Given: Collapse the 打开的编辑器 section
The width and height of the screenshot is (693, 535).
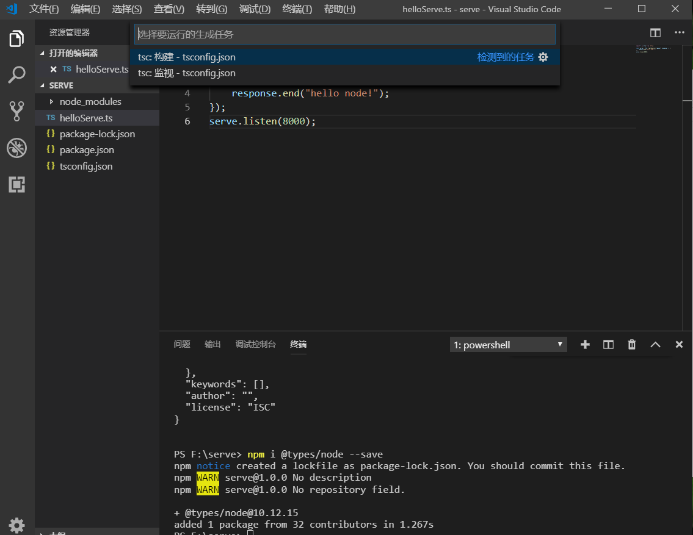Looking at the screenshot, I should pyautogui.click(x=42, y=53).
